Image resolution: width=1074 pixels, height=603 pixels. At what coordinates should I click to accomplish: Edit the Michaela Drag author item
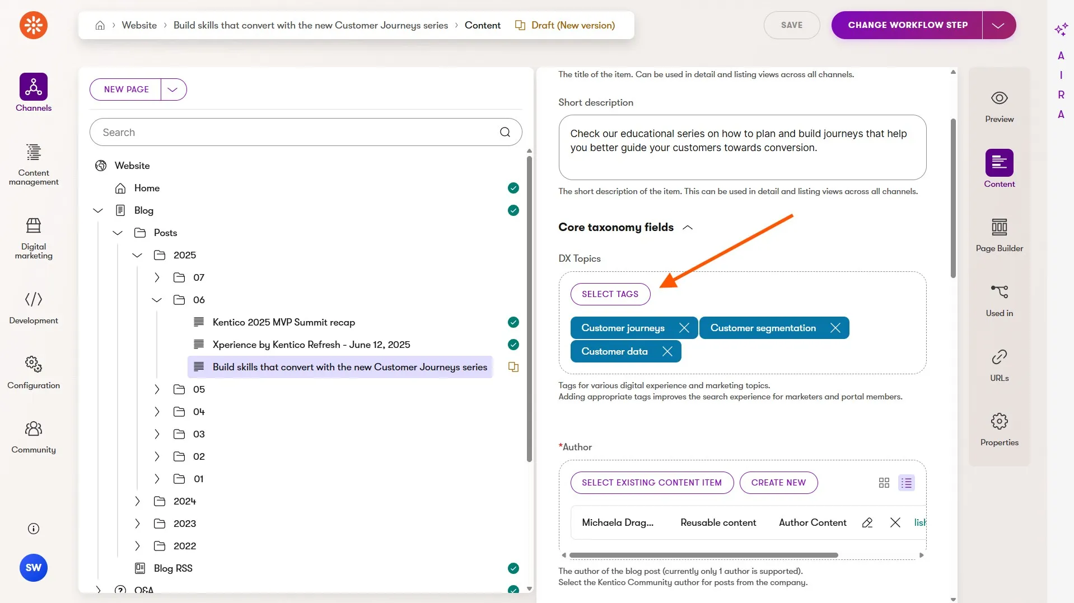pos(867,522)
